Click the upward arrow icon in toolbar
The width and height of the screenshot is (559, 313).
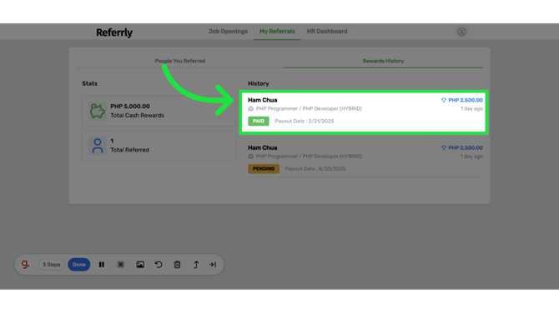point(196,265)
